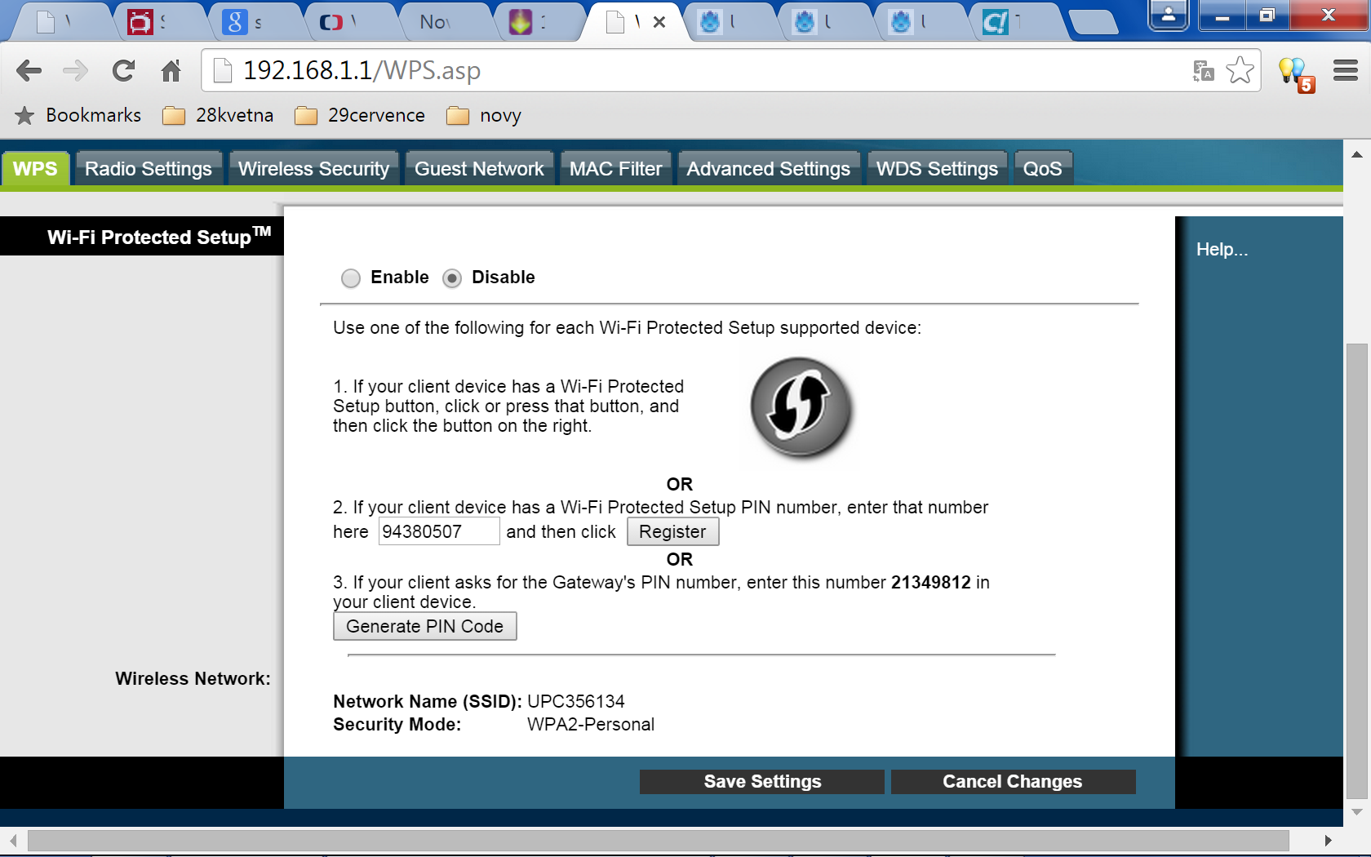
Task: Open the MAC Filter tab
Action: point(615,169)
